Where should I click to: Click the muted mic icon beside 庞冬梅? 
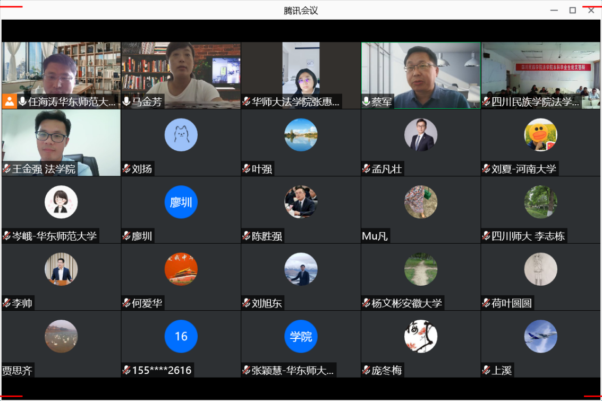tap(367, 370)
